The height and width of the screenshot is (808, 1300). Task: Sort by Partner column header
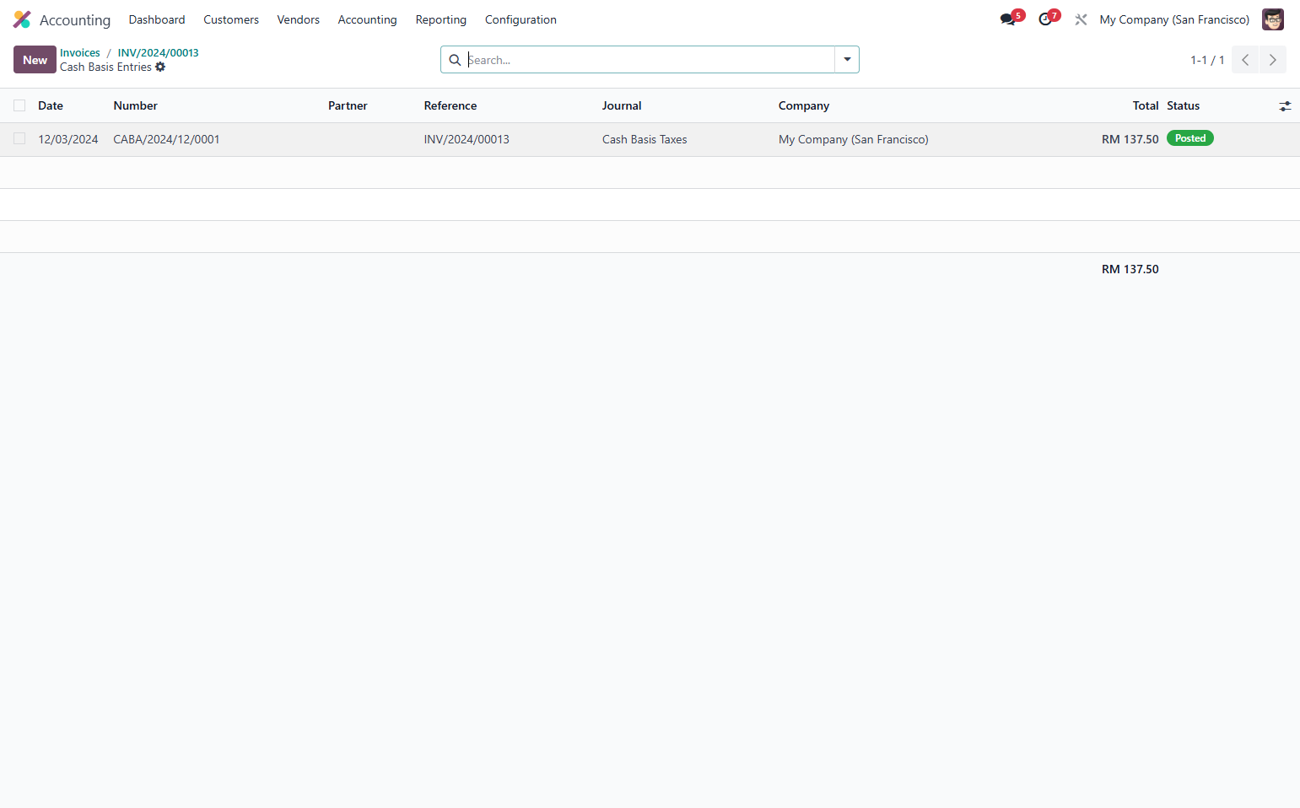[348, 105]
